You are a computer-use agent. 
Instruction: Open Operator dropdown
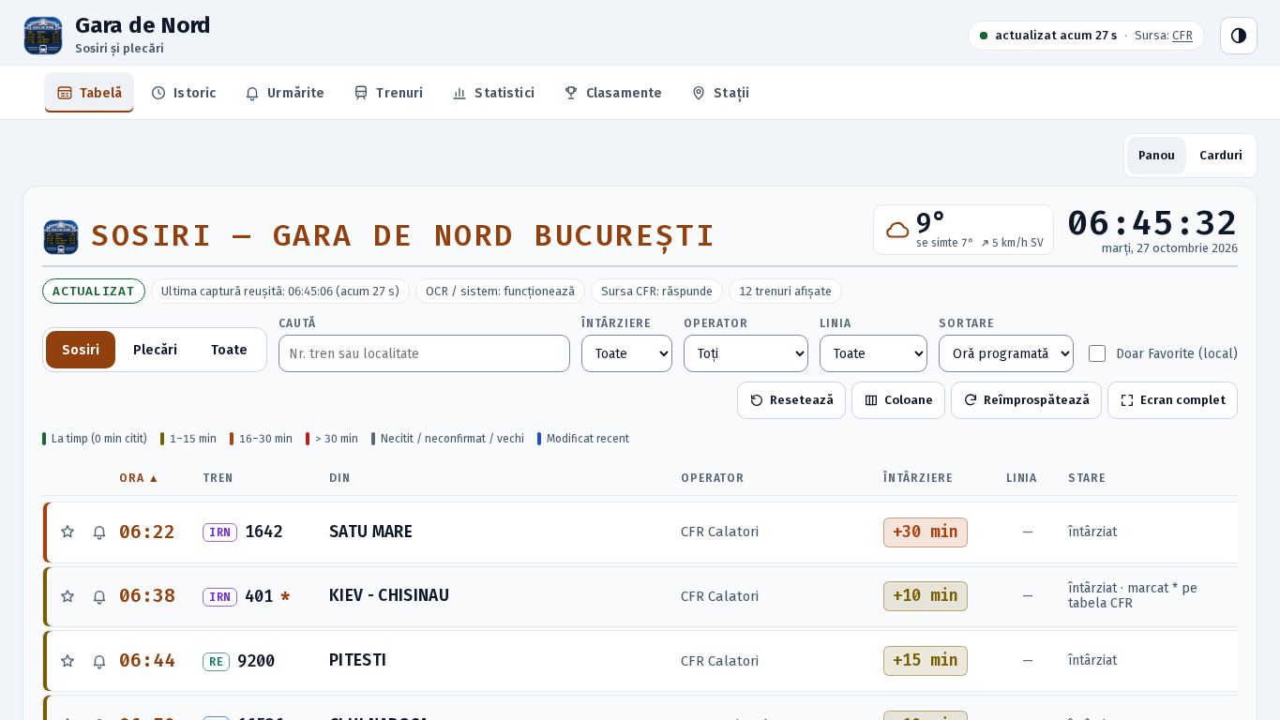pyautogui.click(x=745, y=353)
